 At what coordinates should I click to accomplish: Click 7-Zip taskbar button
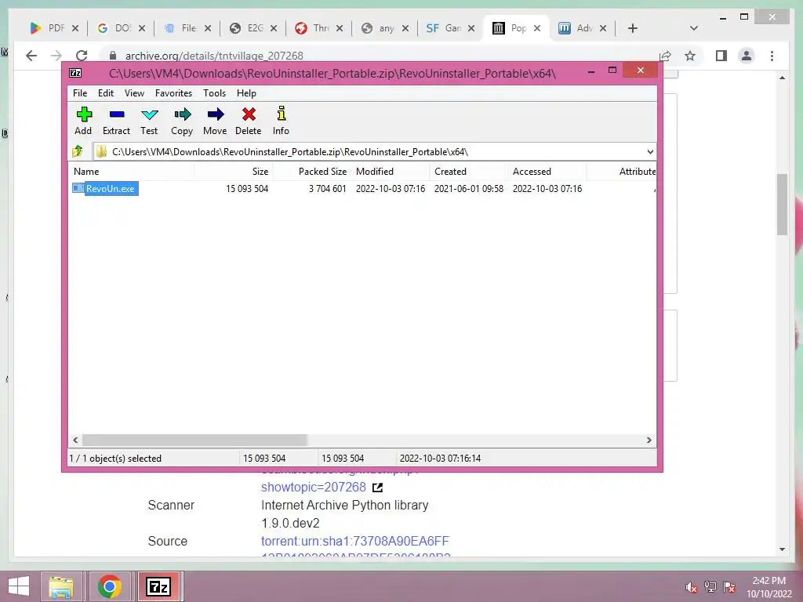tap(158, 586)
